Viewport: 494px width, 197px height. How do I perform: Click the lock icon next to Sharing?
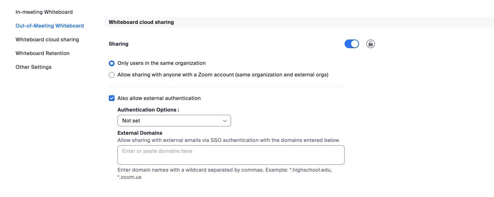coord(370,44)
